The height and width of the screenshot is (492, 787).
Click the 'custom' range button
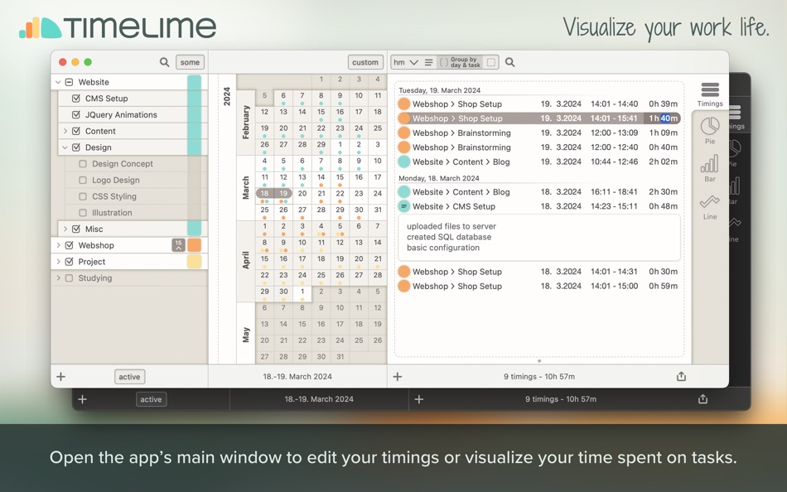[365, 62]
